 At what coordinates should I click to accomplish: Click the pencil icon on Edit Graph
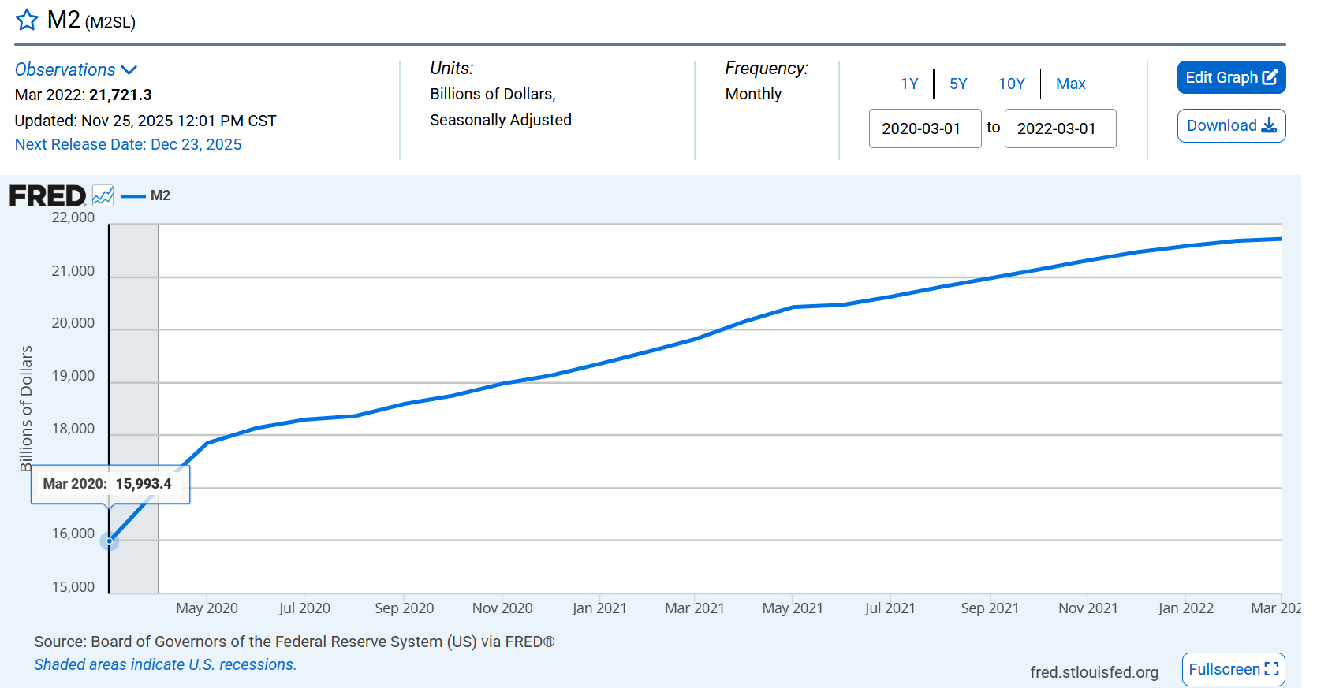1270,77
